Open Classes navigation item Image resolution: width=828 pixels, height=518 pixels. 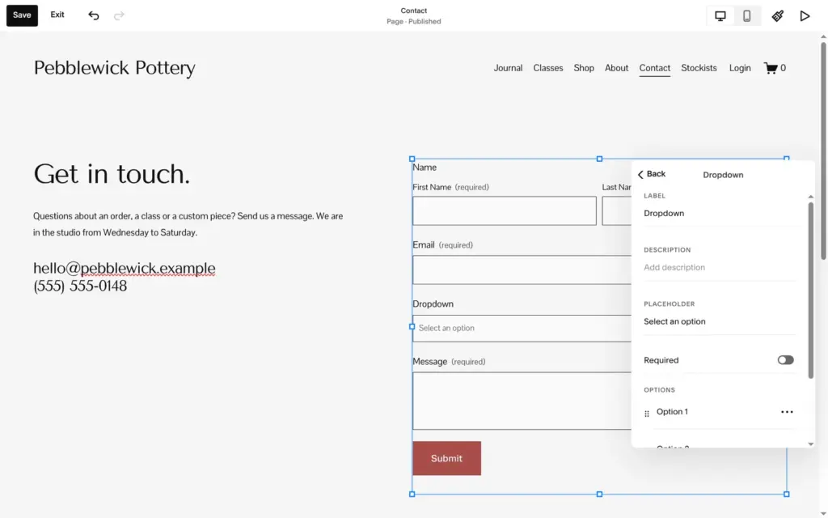pos(548,68)
